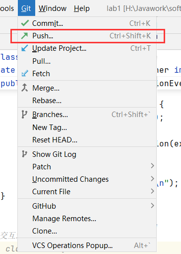Screen dimensions: 181x254
Task: Click the Branches fork icon
Action: click(24, 115)
